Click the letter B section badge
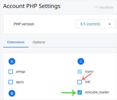 pyautogui.click(x=12, y=93)
